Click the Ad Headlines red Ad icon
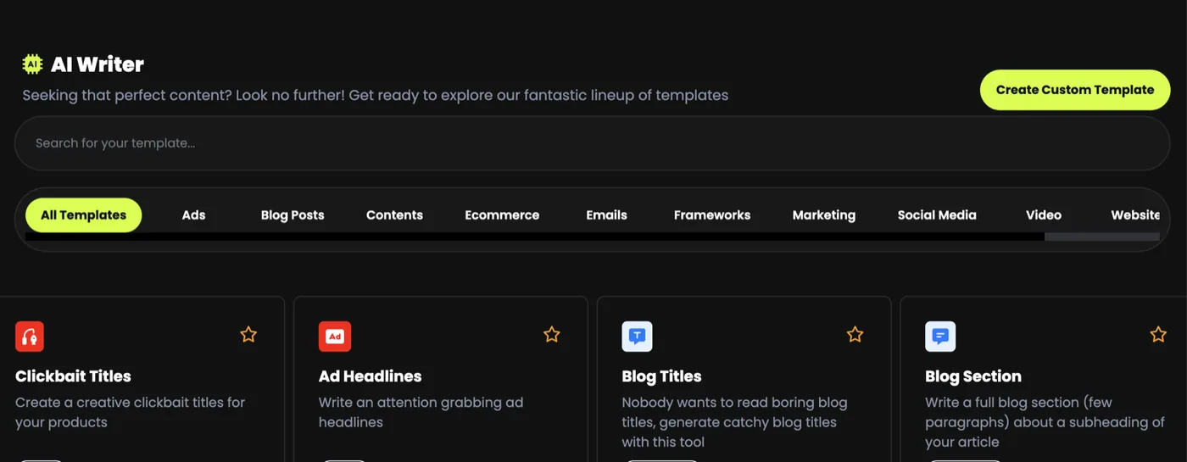 pos(335,337)
